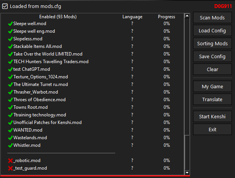Click the Progress column header
Image resolution: width=235 pixels, height=178 pixels.
166,17
